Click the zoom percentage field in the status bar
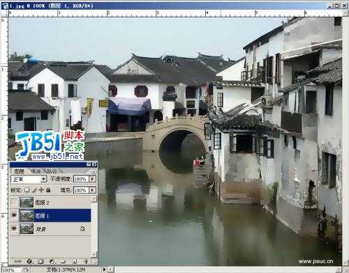 click(x=10, y=270)
